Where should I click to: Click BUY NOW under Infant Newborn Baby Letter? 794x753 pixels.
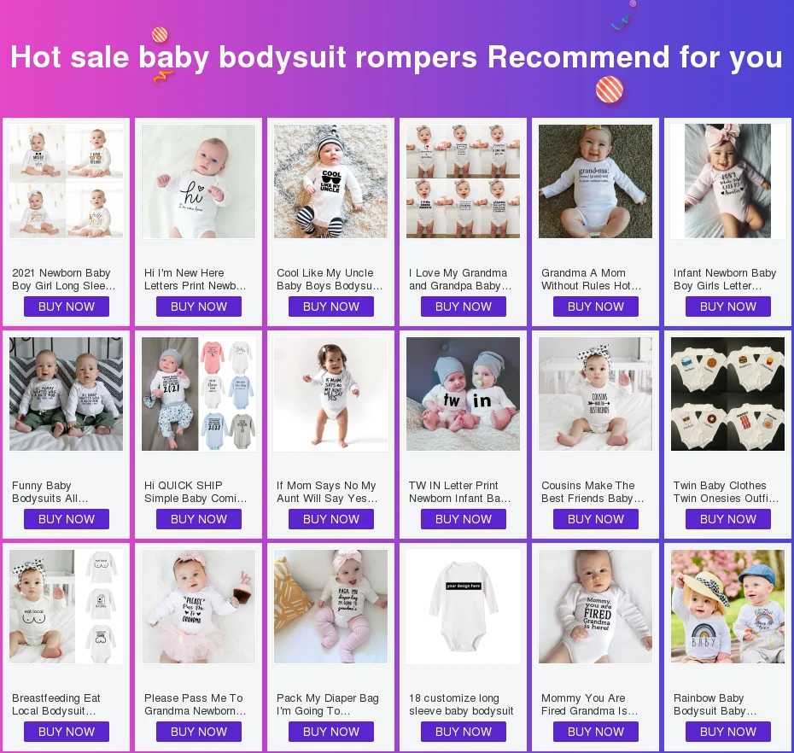point(728,306)
